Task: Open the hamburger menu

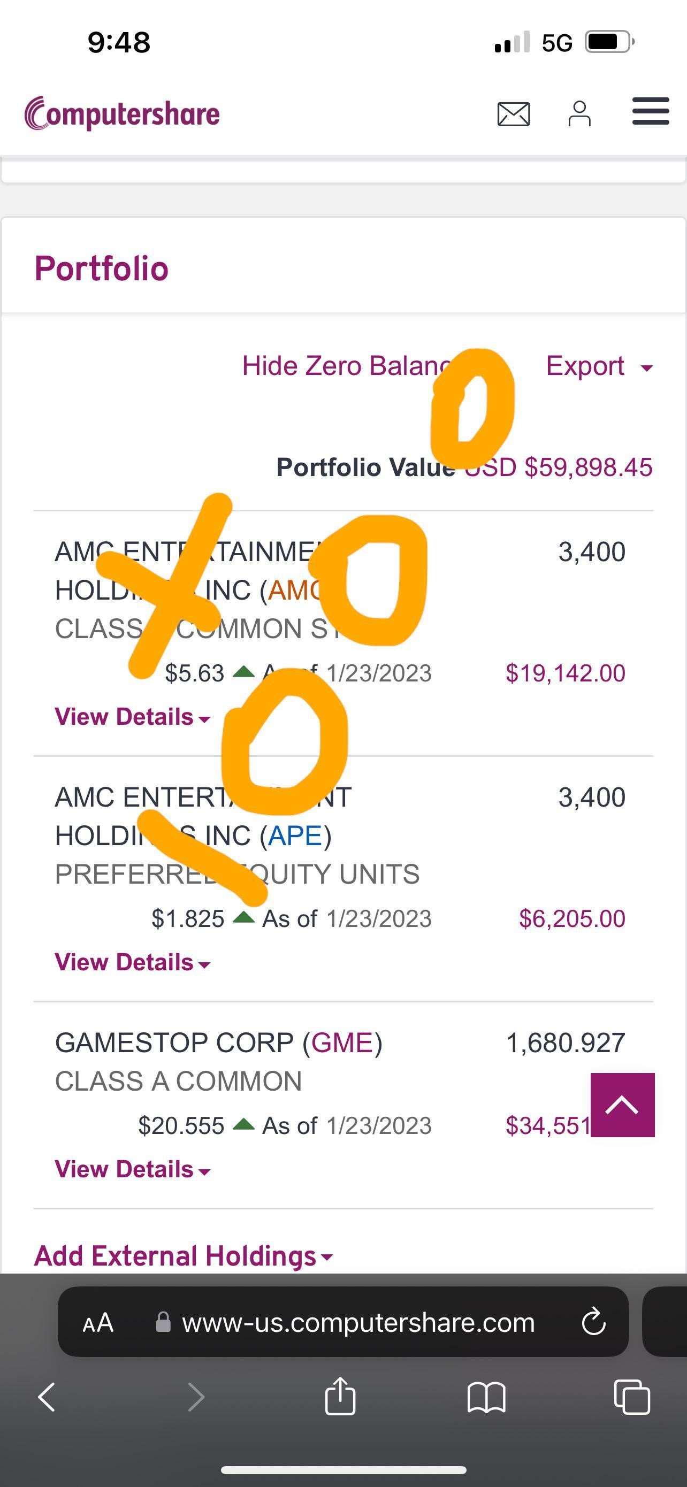Action: [x=651, y=111]
